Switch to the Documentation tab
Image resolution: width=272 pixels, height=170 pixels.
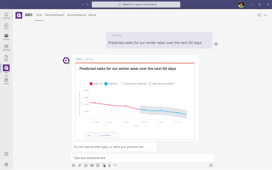click(76, 15)
